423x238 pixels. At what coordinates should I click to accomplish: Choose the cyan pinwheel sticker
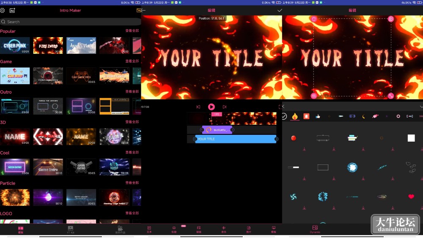point(294,197)
